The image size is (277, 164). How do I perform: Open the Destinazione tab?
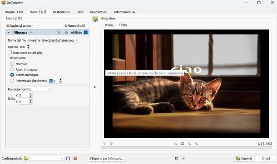[61, 12]
